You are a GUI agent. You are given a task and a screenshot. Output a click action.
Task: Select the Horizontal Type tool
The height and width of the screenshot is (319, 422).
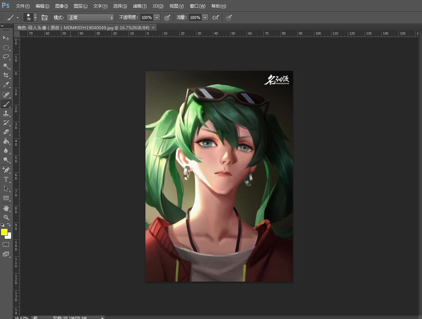click(x=6, y=179)
